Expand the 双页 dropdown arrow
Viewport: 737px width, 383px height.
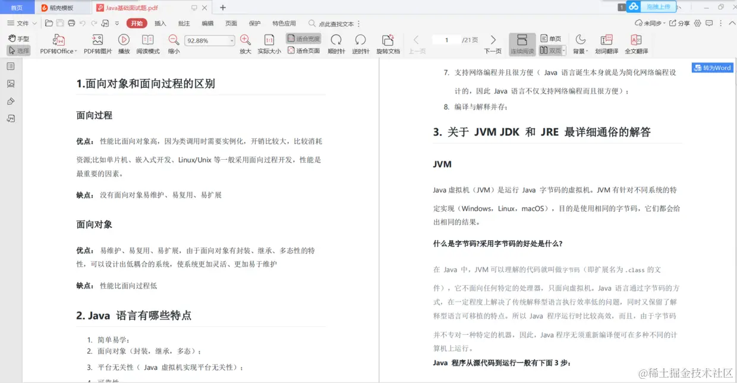564,51
